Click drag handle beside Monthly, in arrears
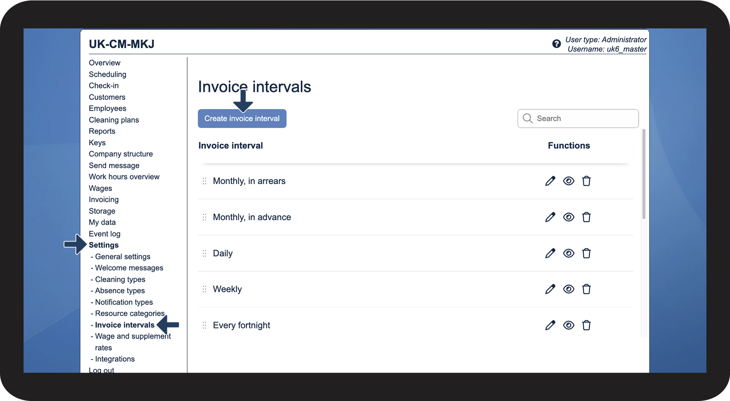Screen dimensions: 730x401 (x=204, y=181)
